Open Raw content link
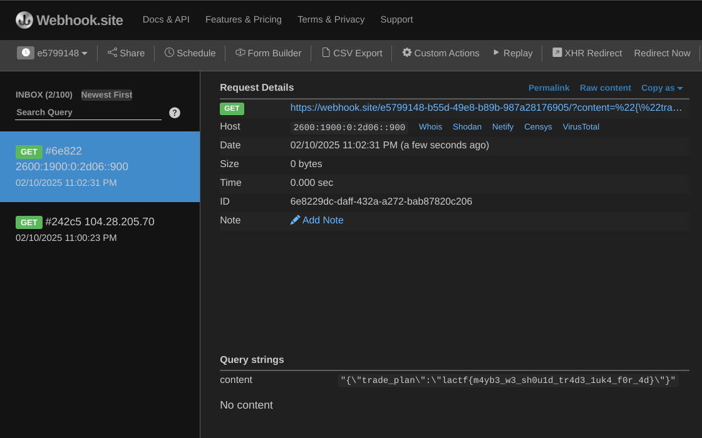Screen dimensions: 702x438 pos(605,88)
